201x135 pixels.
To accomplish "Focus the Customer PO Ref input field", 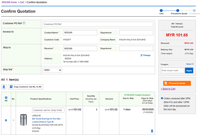I will tap(98, 24).
